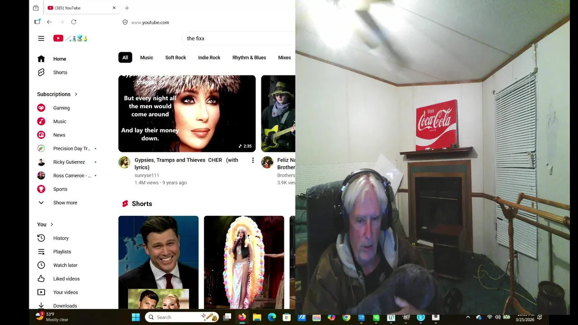The image size is (578, 325).
Task: Open the Precision Day Tr... channel
Action: click(72, 149)
